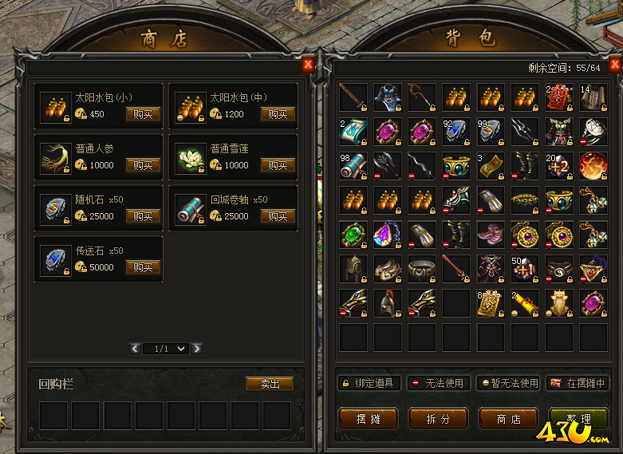Go to next shop page arrow

[x=197, y=349]
